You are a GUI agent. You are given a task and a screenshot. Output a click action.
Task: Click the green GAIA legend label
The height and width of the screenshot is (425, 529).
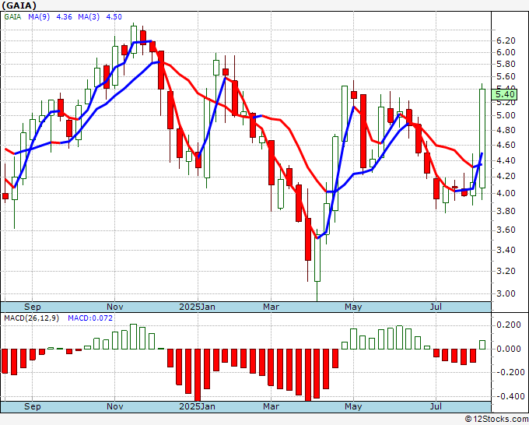pos(12,17)
